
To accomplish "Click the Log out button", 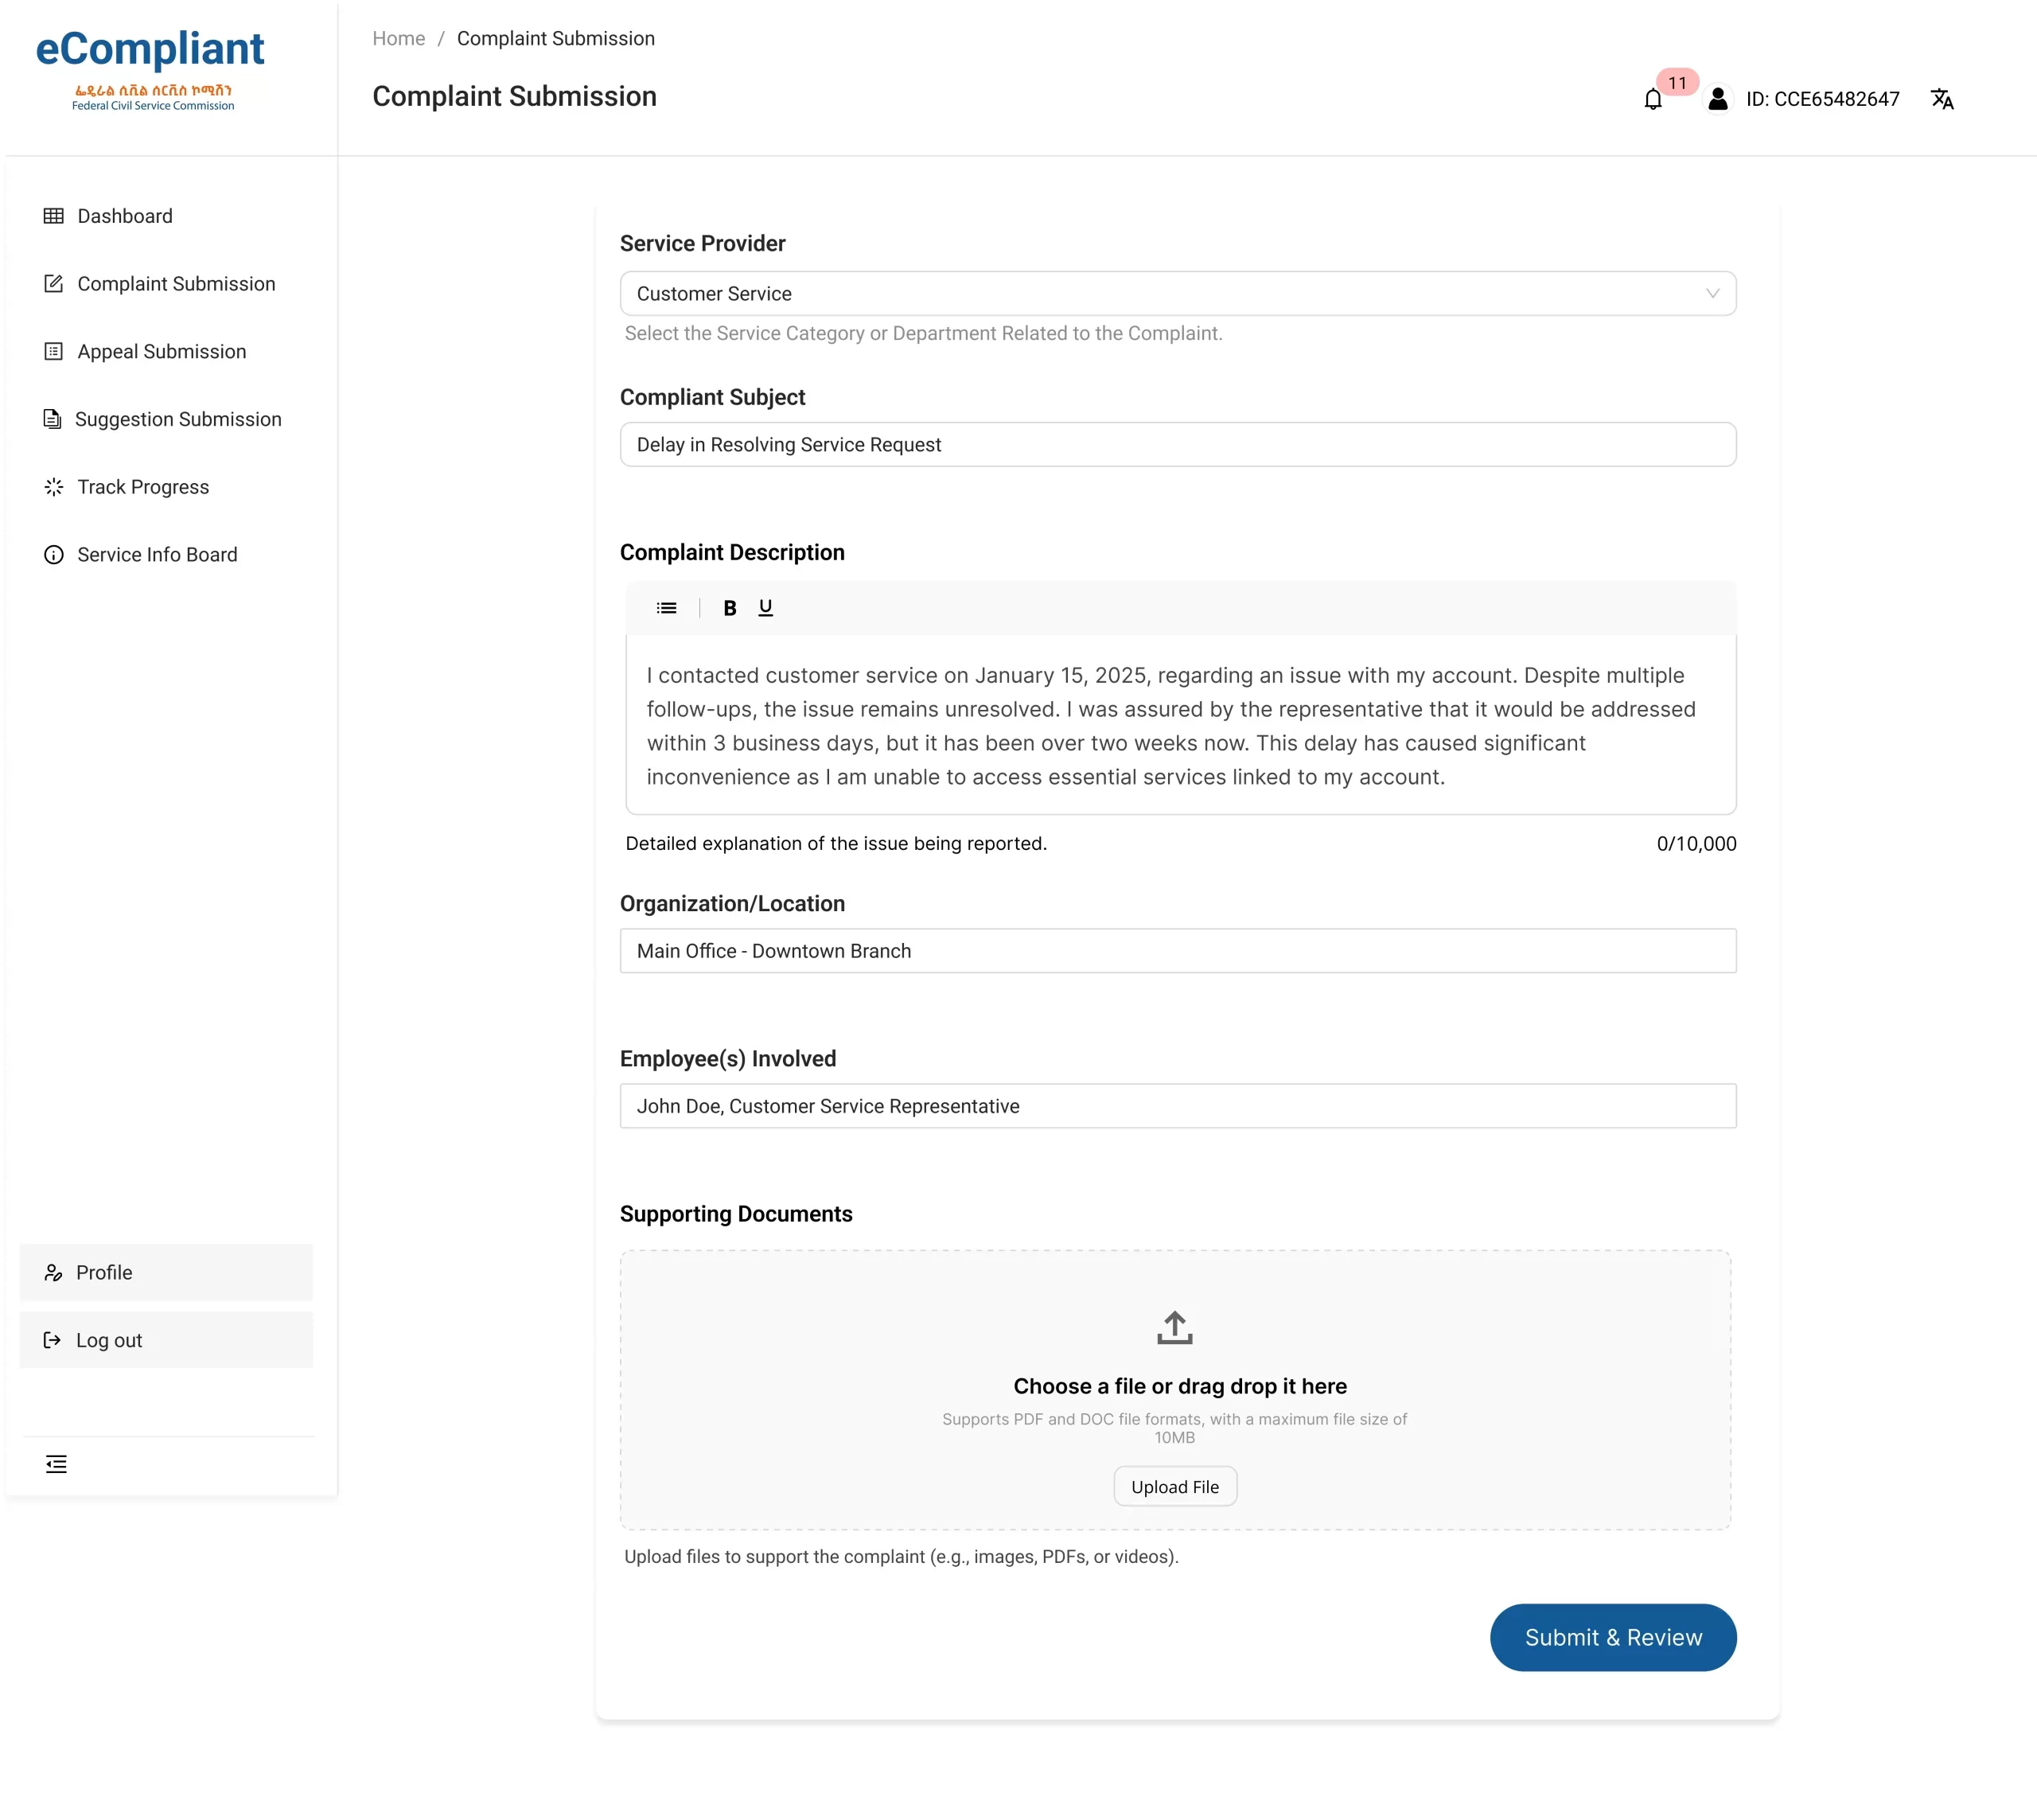I will tap(108, 1340).
